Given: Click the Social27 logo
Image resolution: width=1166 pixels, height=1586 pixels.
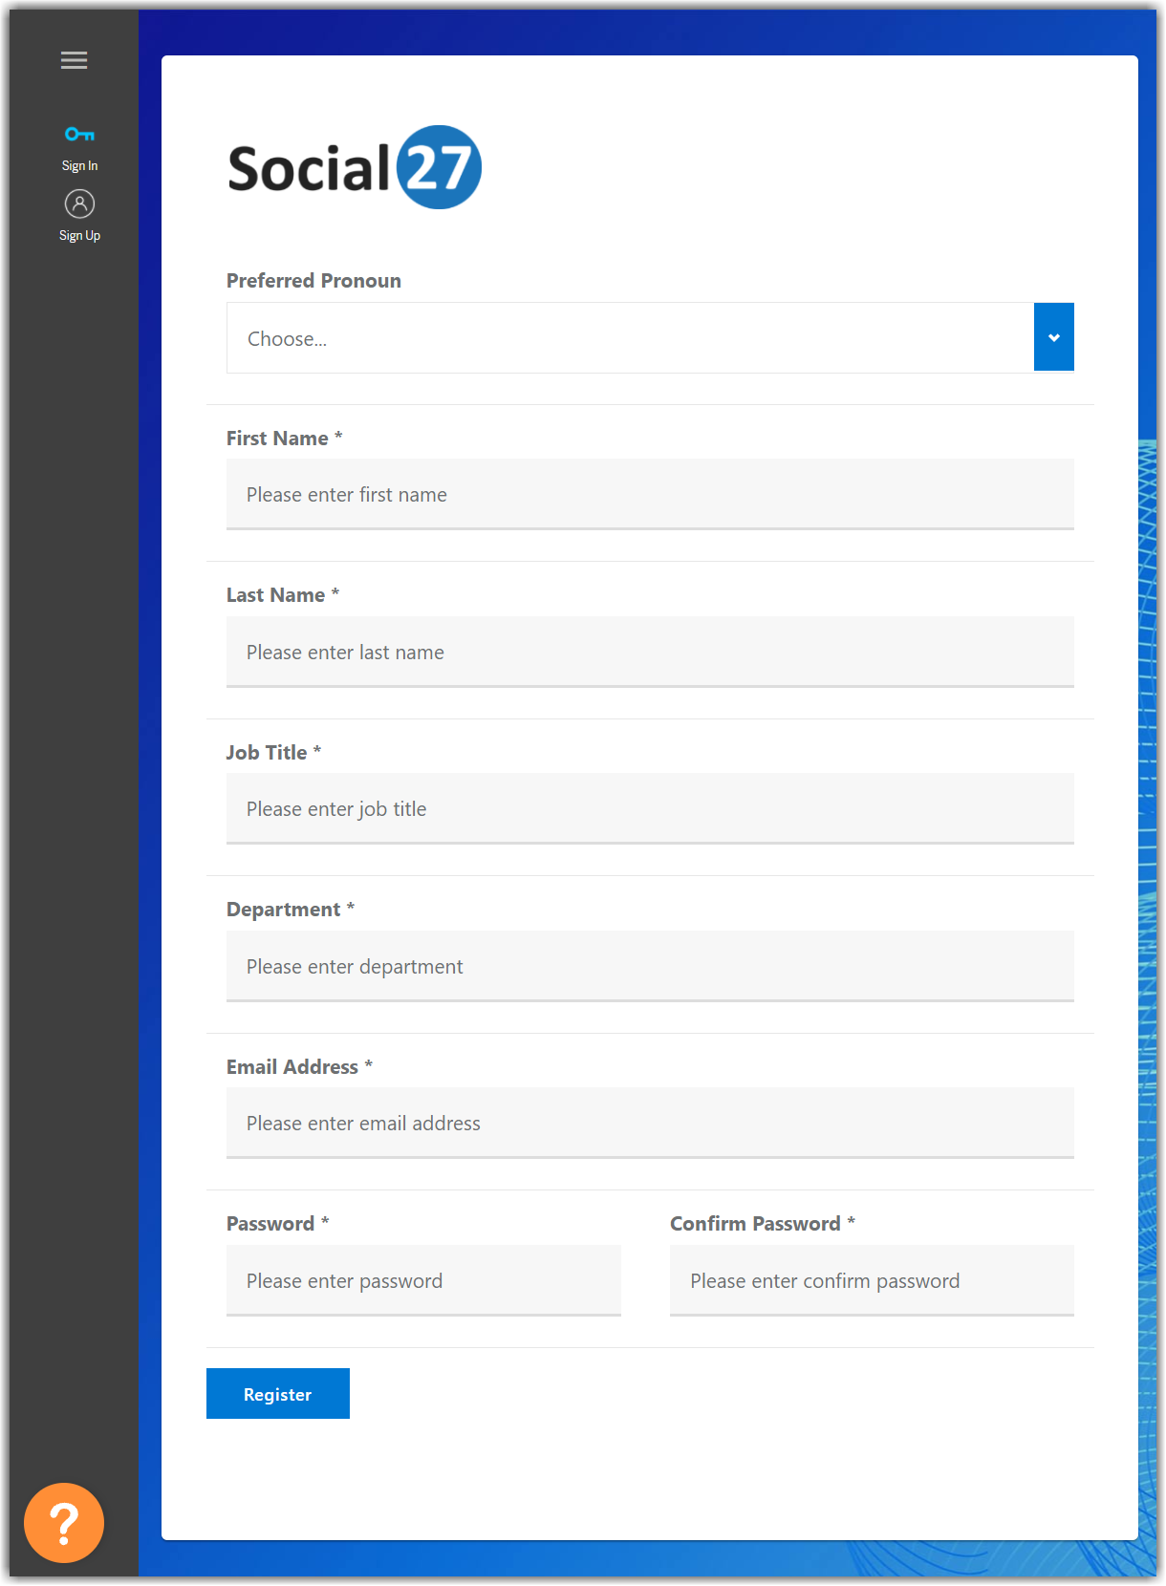Looking at the screenshot, I should [354, 167].
